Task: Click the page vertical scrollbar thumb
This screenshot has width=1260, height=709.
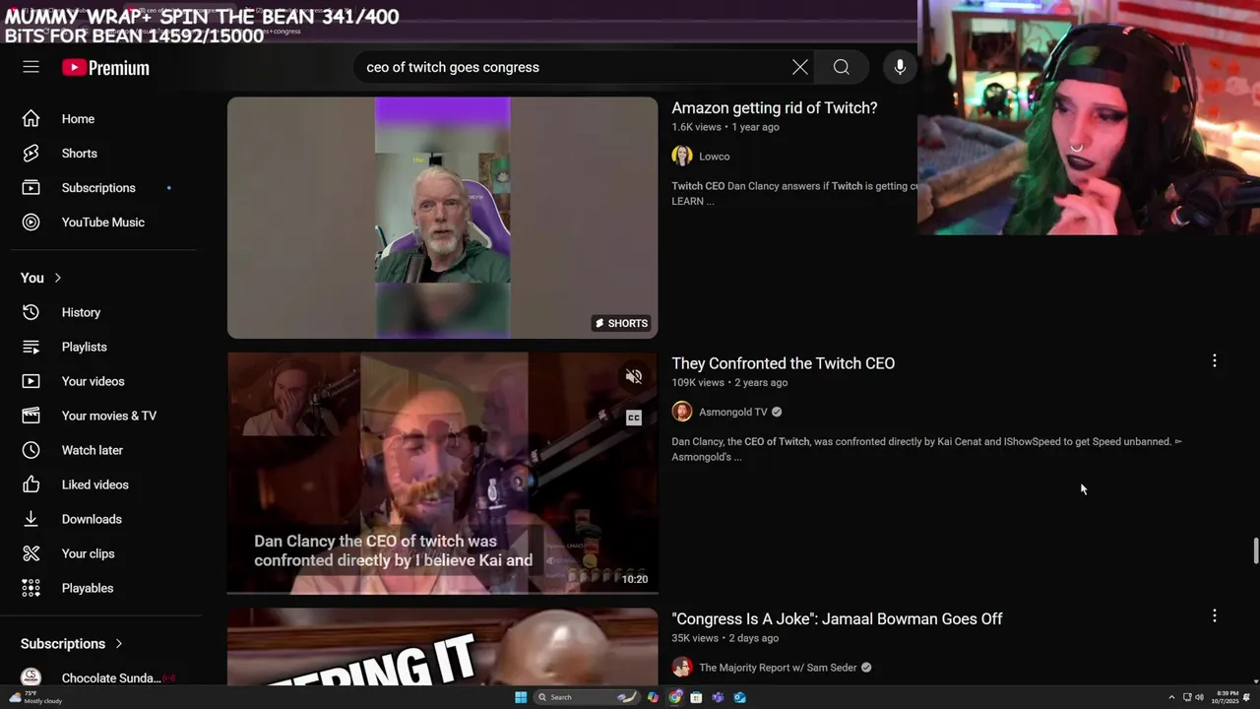Action: (x=1255, y=550)
